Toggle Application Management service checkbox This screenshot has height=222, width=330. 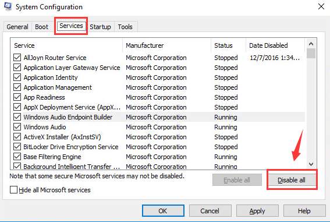point(17,87)
